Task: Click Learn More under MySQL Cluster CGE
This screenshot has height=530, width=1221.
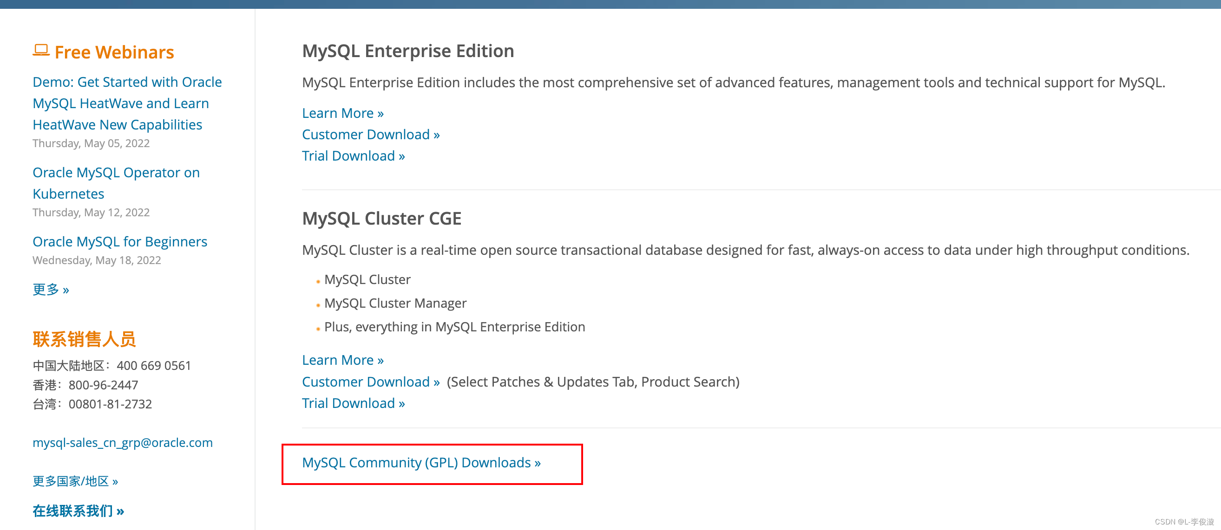Action: pos(343,360)
